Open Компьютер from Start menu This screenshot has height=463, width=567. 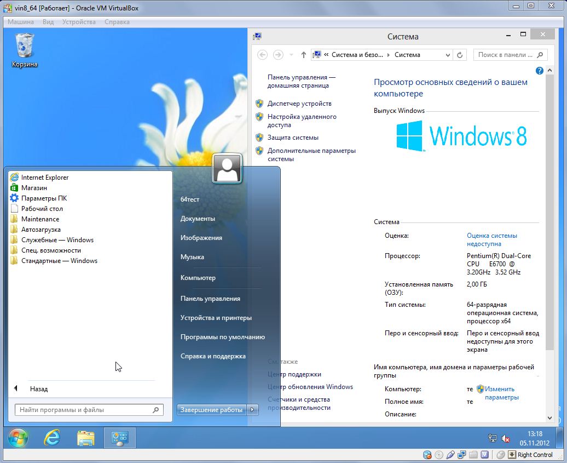198,278
